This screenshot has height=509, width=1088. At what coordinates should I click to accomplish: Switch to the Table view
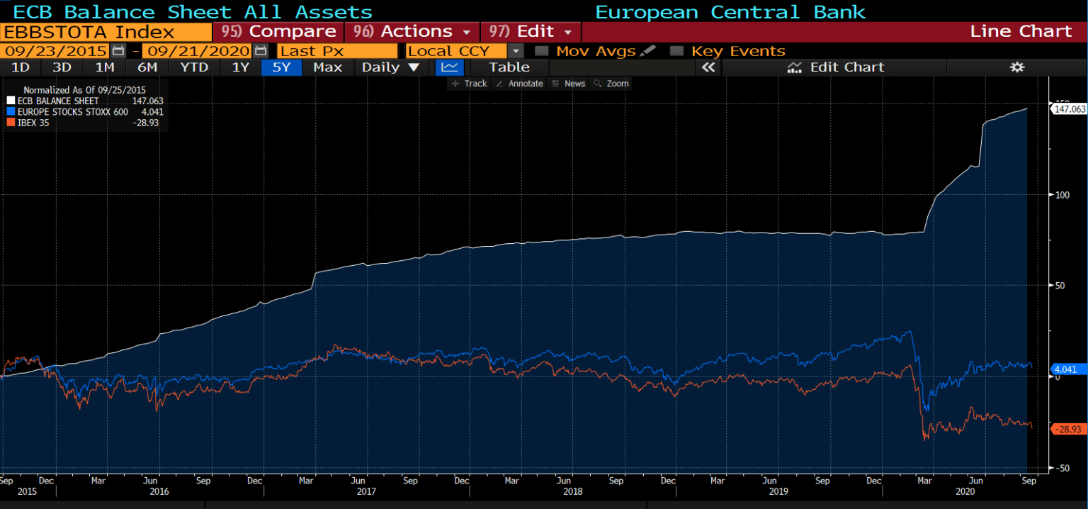509,67
